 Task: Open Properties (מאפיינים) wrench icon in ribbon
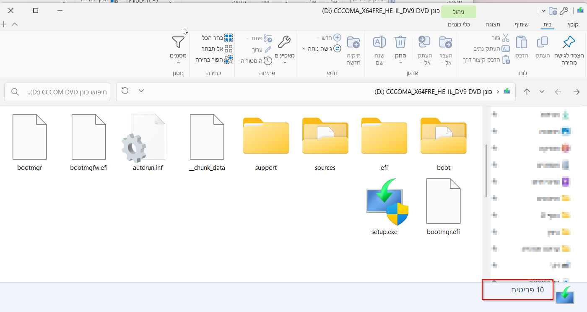tap(285, 42)
